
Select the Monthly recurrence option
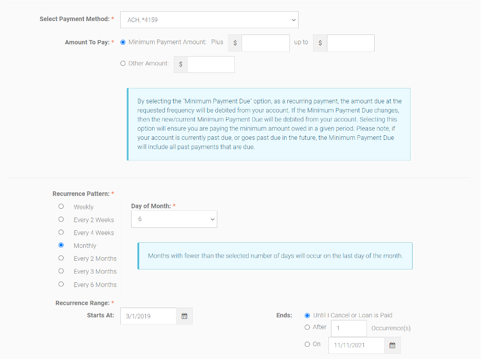[61, 245]
